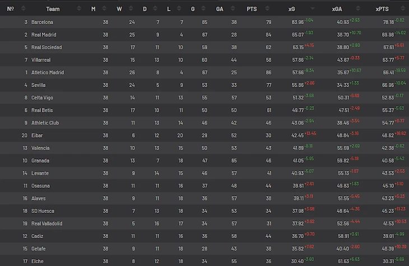The image size is (409, 266).
Task: View the SD Huesca team page
Action: pos(43,211)
